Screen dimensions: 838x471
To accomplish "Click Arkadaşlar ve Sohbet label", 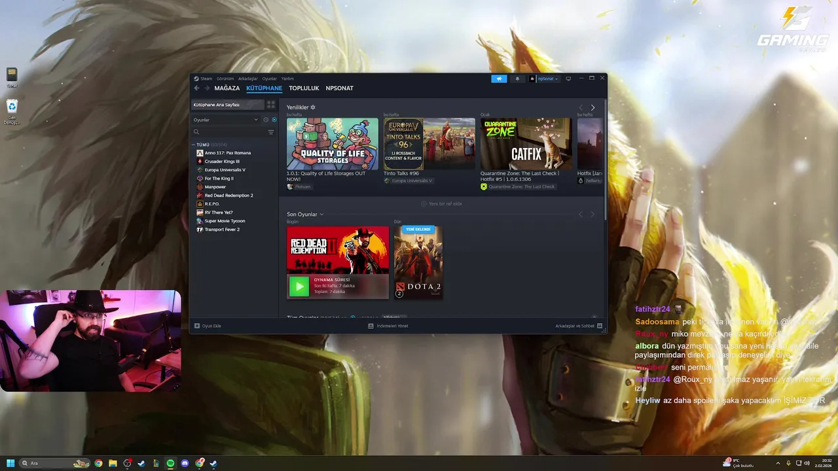I will click(575, 326).
